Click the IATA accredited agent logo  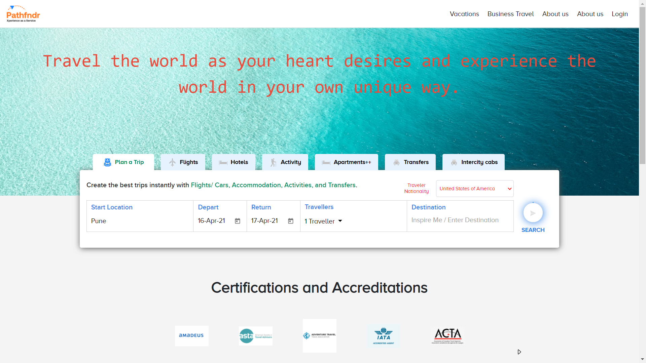pyautogui.click(x=383, y=336)
